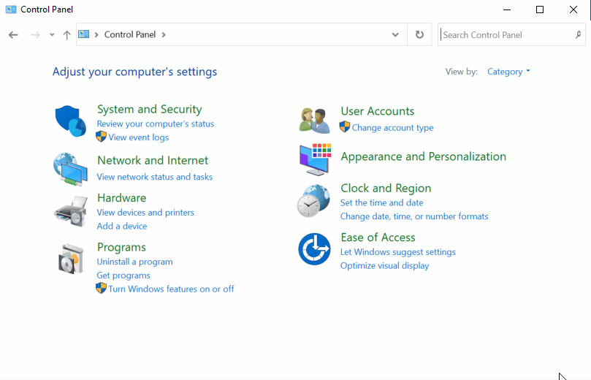Expand the address bar history dropdown
The width and height of the screenshot is (591, 380).
click(x=395, y=34)
